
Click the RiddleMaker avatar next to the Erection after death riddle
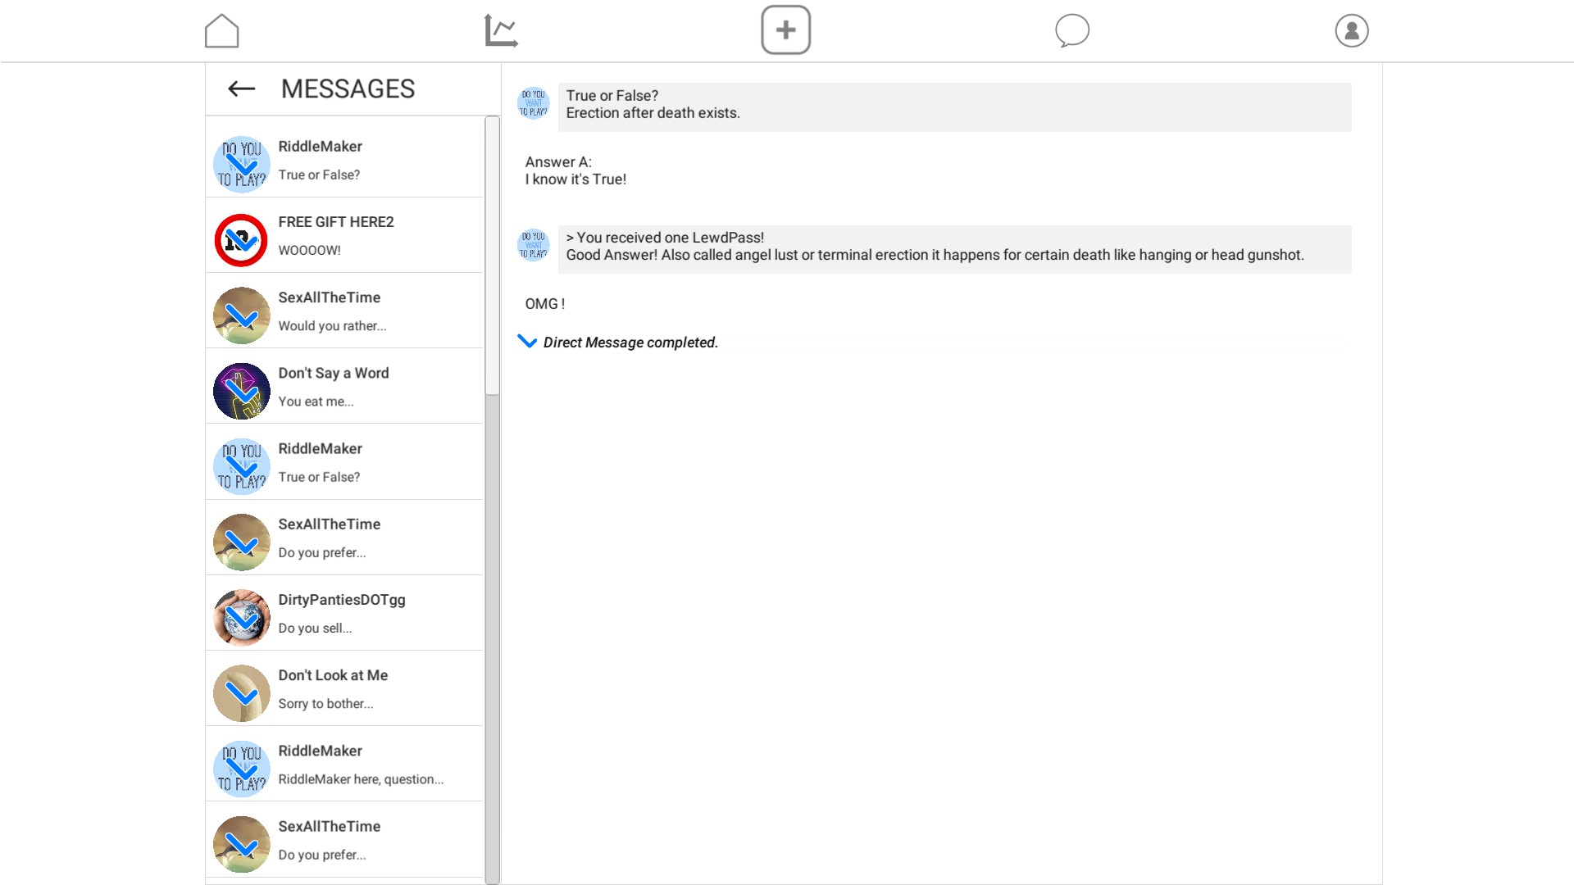(534, 103)
